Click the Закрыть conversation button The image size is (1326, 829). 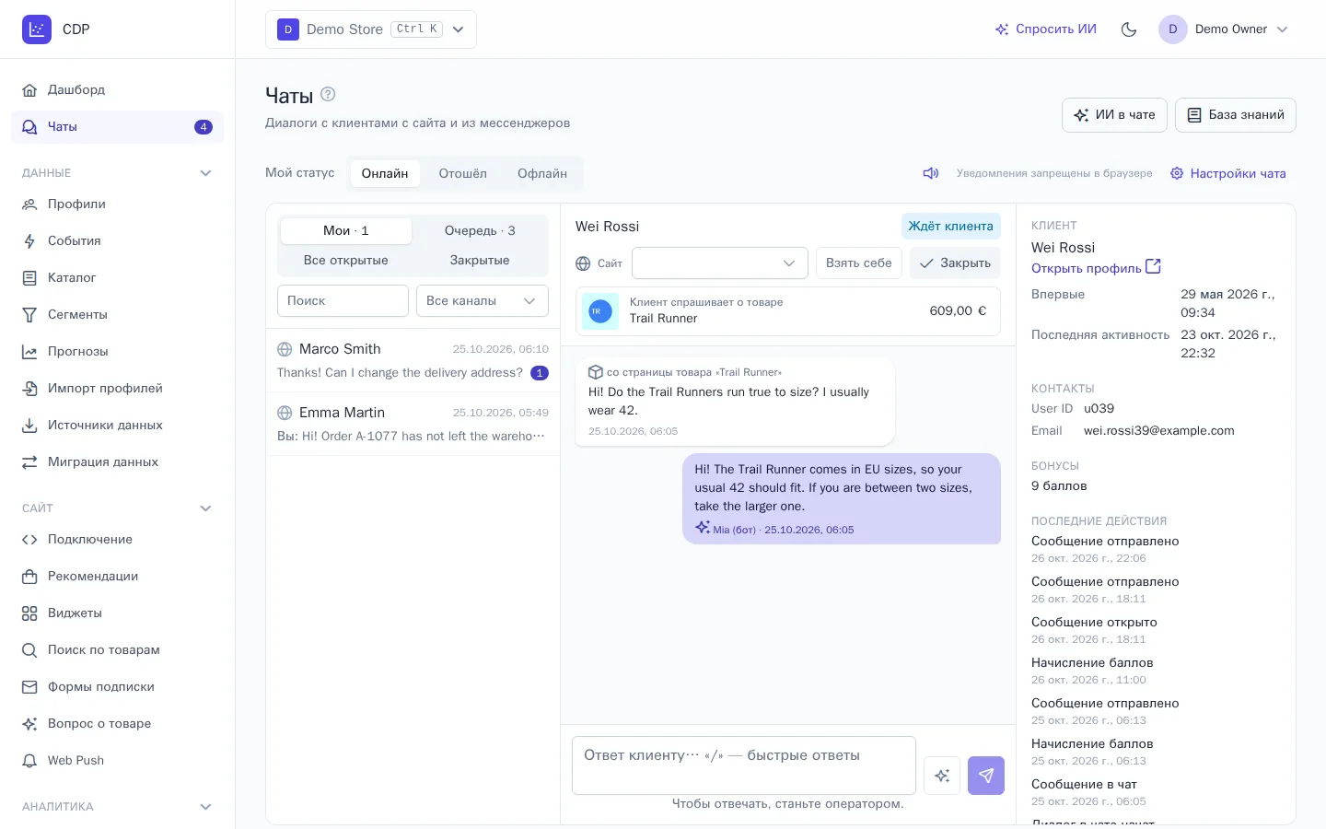(955, 263)
